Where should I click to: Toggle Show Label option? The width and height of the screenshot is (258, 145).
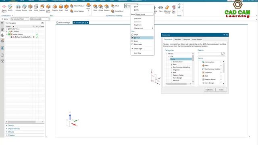click(x=138, y=49)
